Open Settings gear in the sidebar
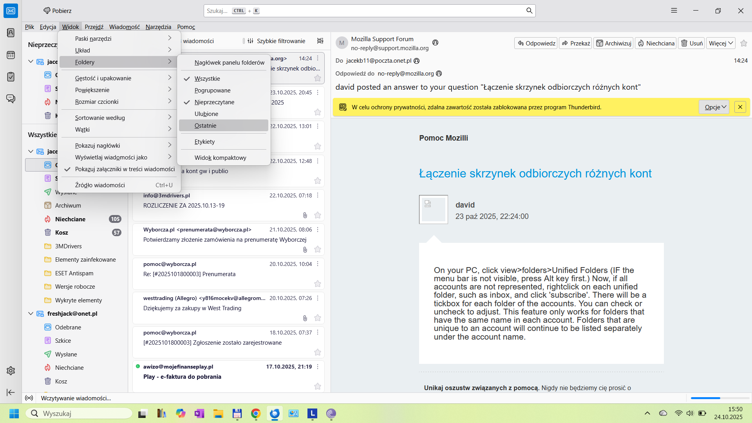This screenshot has height=423, width=752. (x=11, y=371)
